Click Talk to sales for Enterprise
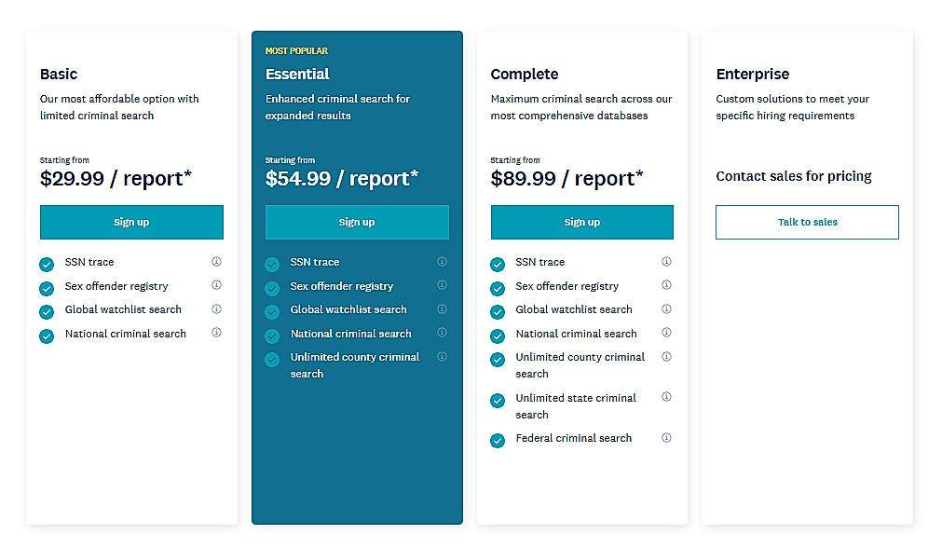 pos(808,223)
